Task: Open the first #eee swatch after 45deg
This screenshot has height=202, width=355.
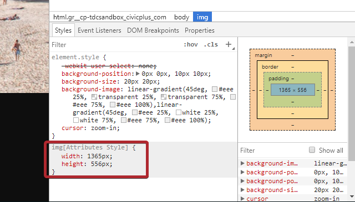Action: 215,89
